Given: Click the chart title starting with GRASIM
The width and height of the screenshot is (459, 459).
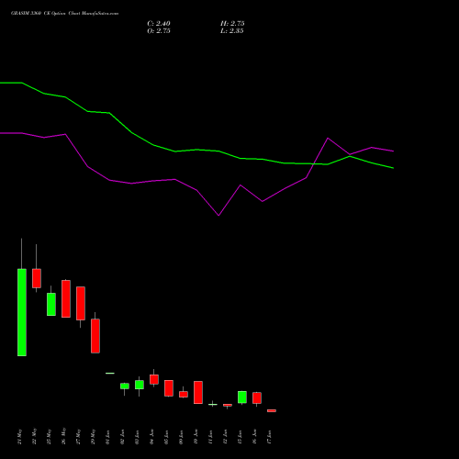Looking at the screenshot, I should pos(64,14).
